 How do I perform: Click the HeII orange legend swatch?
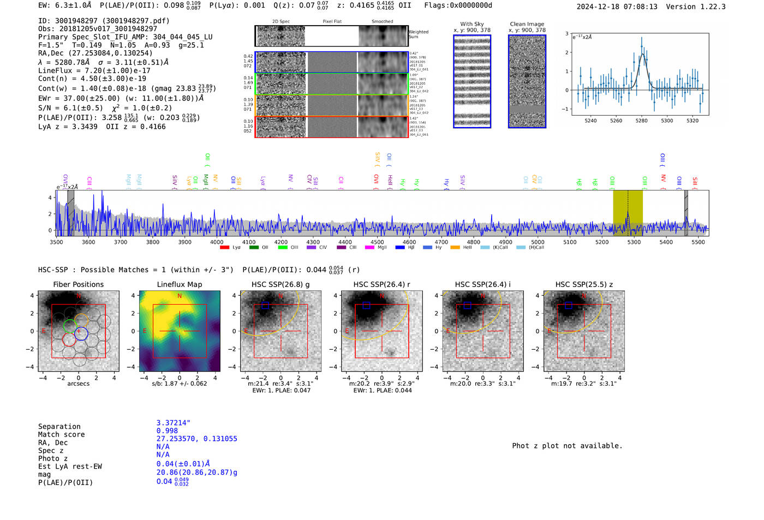pos(455,248)
